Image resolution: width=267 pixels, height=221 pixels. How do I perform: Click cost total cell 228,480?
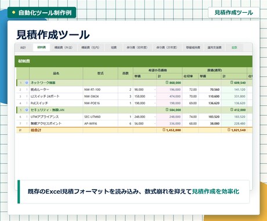234,123
